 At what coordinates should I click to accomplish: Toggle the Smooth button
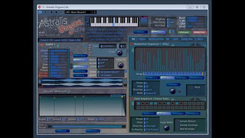tap(173, 85)
